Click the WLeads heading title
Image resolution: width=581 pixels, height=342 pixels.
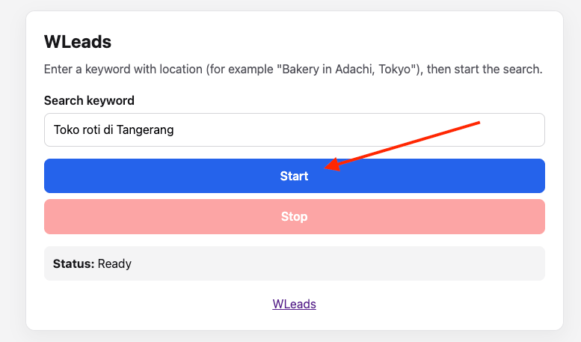coord(78,42)
